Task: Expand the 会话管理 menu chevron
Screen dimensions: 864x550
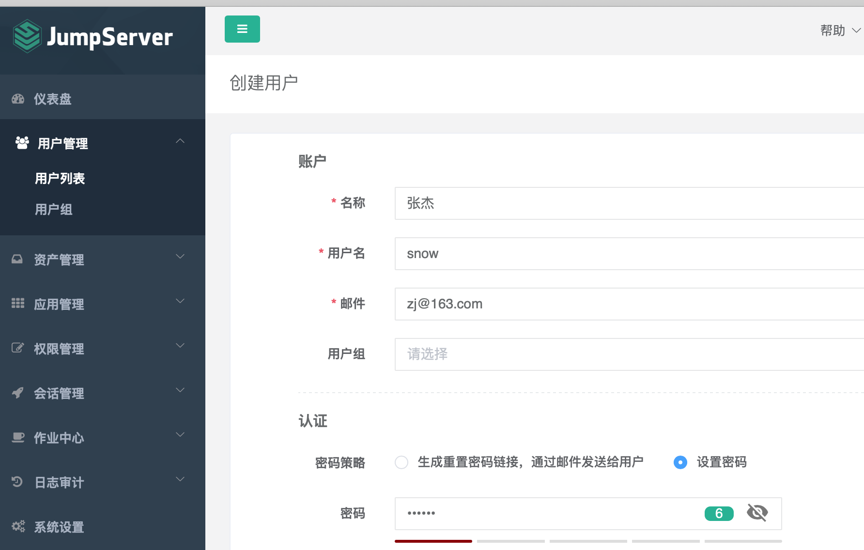Action: tap(180, 390)
